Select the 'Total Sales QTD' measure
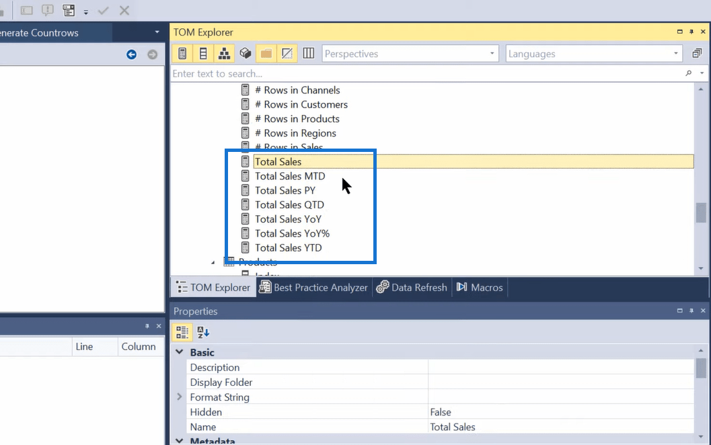The width and height of the screenshot is (711, 445). coord(289,205)
